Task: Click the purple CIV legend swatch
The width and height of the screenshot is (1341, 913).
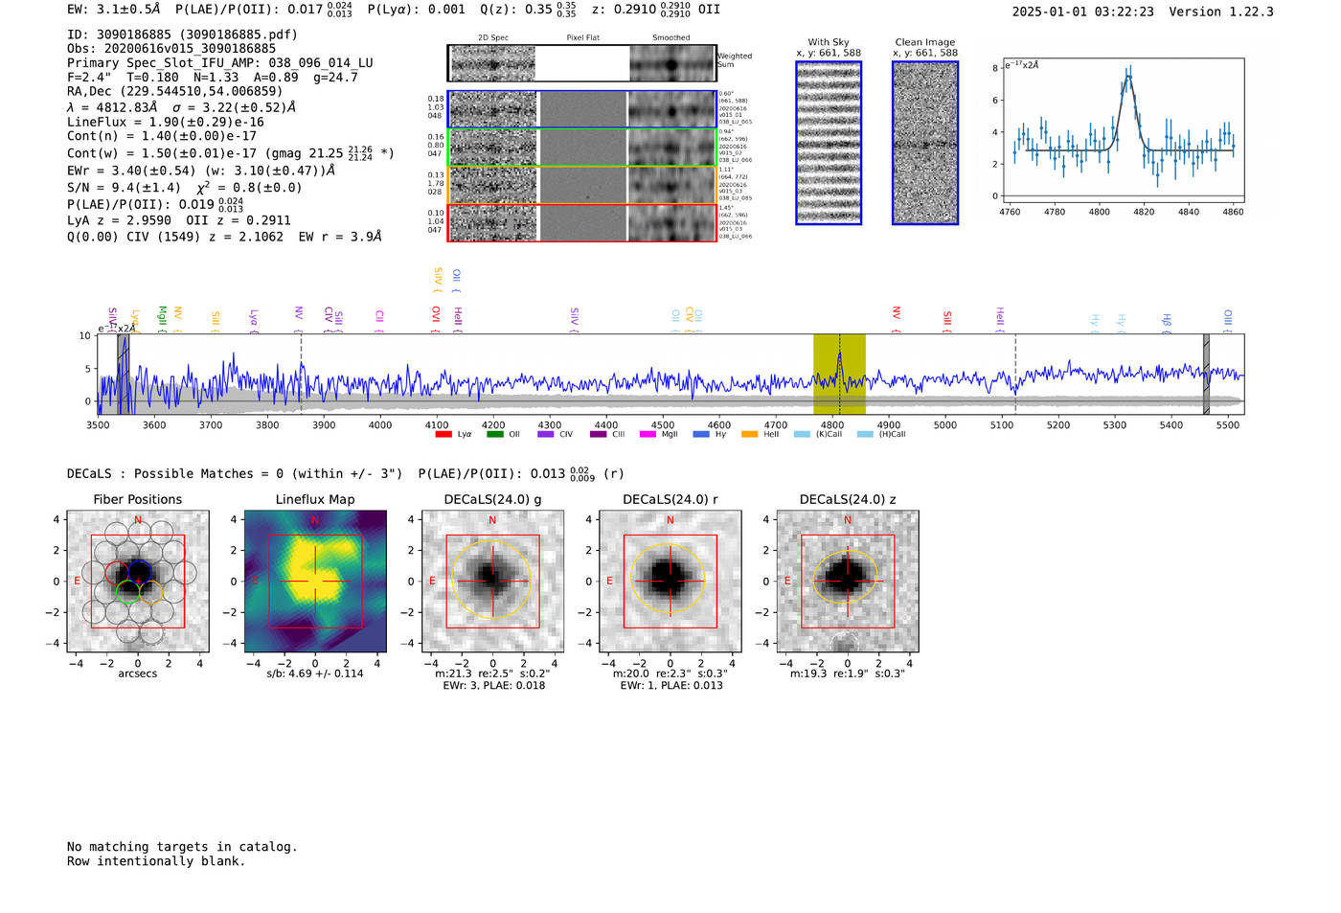Action: click(545, 434)
